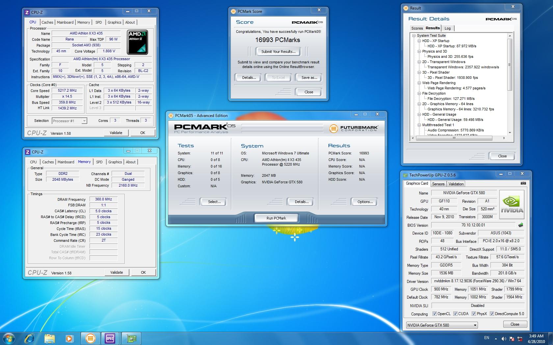Click PCMark Score window title icon

click(x=233, y=11)
